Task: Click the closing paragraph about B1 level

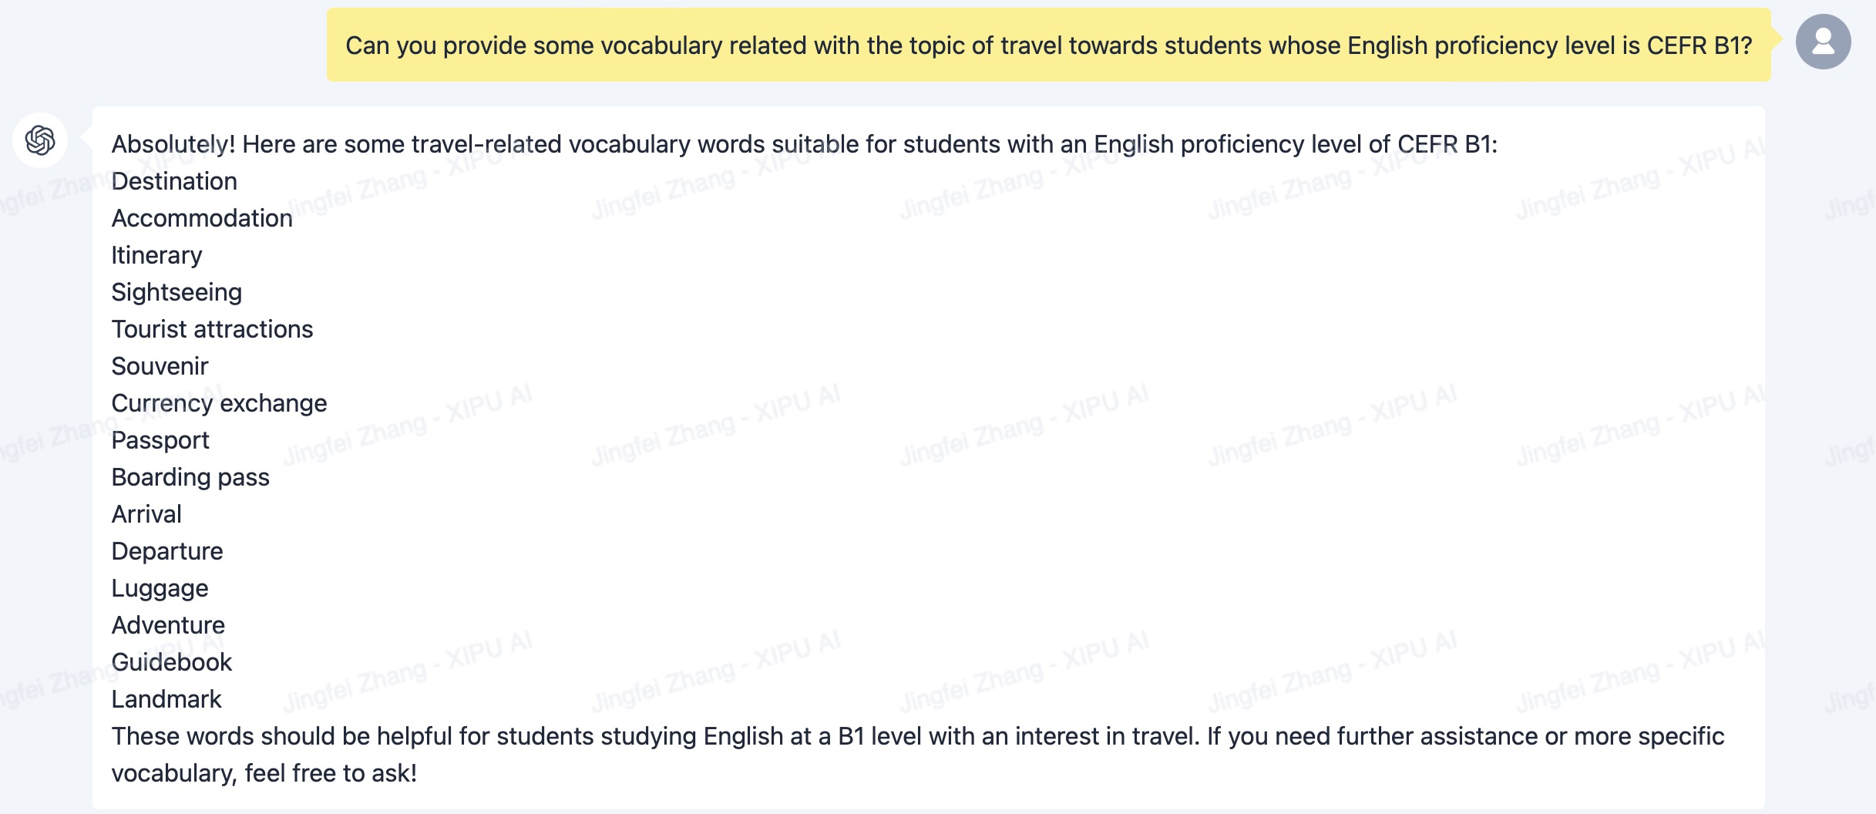Action: click(x=917, y=755)
